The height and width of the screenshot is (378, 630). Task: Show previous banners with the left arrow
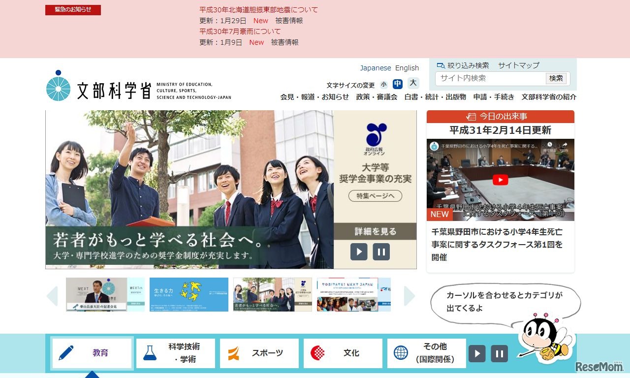point(52,296)
